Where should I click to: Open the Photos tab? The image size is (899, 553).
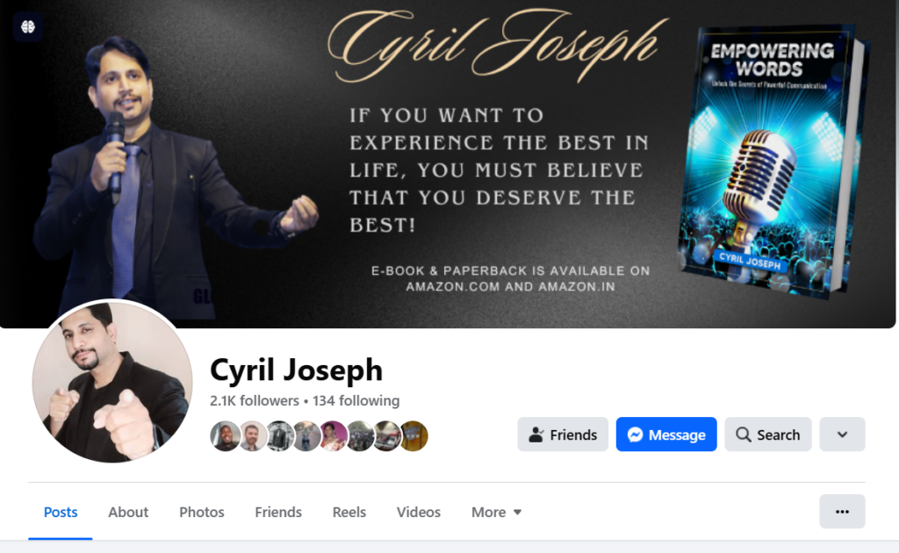coord(201,512)
